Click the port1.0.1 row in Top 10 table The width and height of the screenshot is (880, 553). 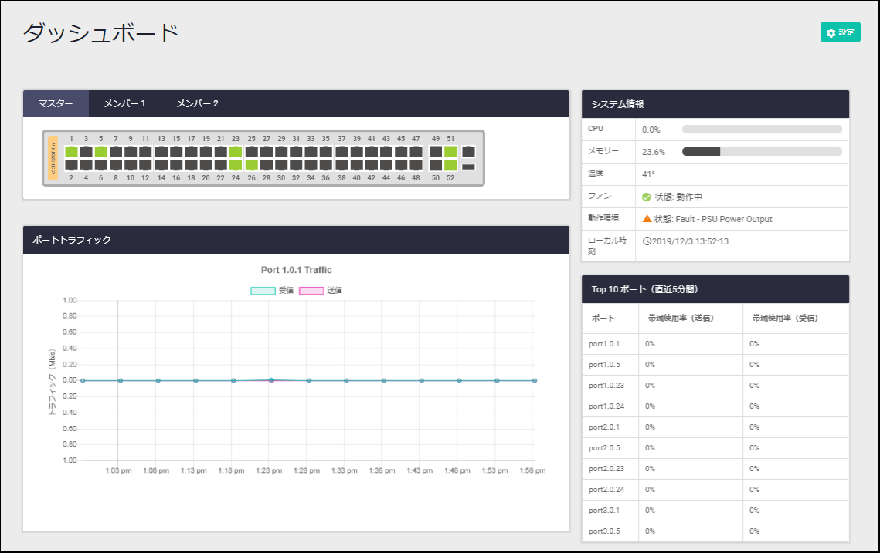click(x=604, y=343)
